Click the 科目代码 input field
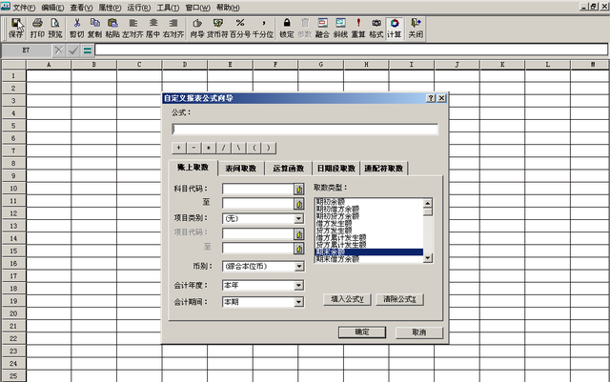This screenshot has width=610, height=382. pos(257,189)
